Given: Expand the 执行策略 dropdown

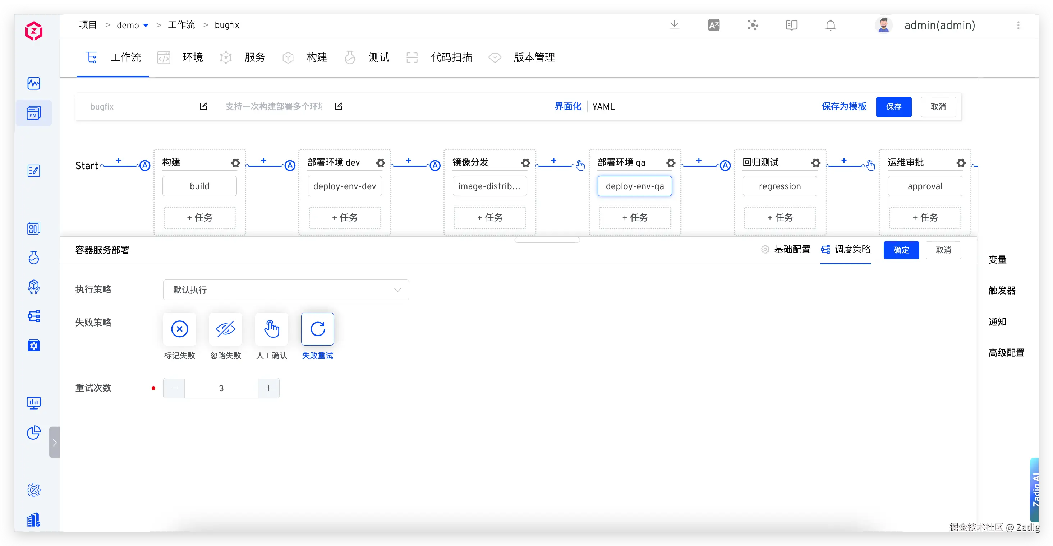Looking at the screenshot, I should point(286,290).
